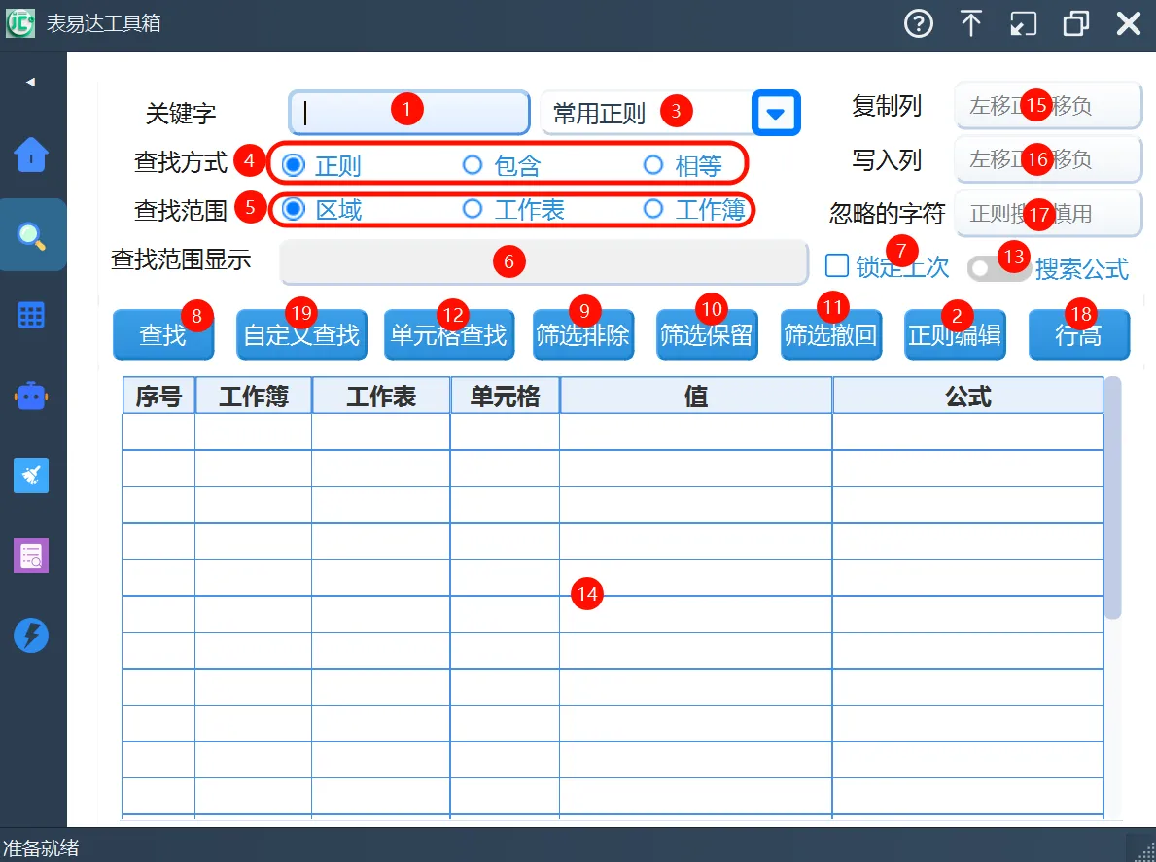Click the 筛选排除 button
This screenshot has width=1156, height=862.
[x=583, y=334]
